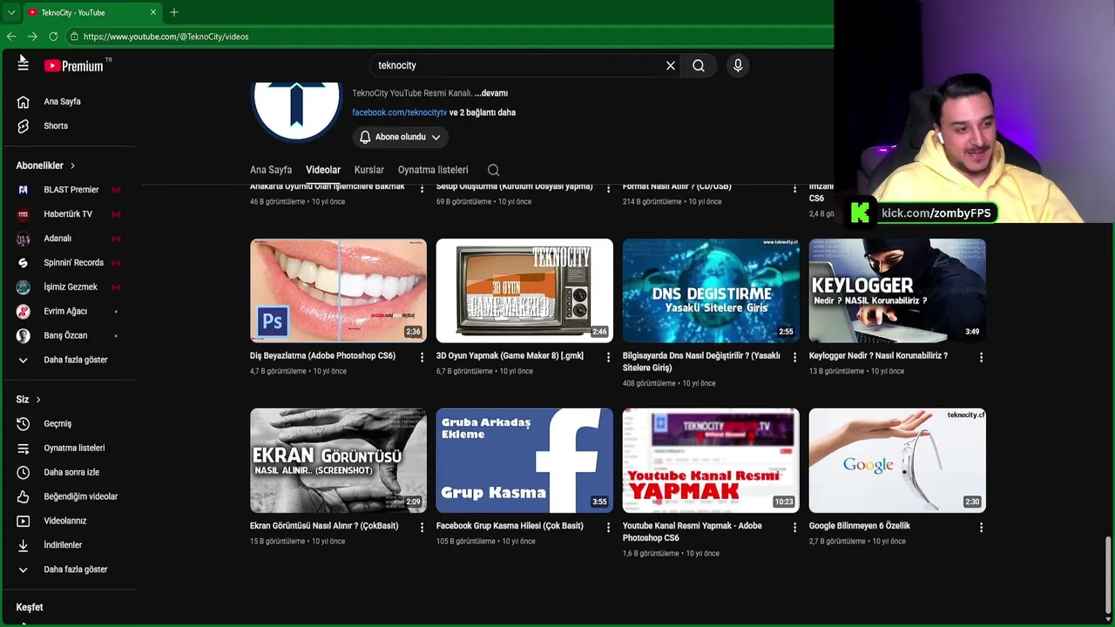
Task: Switch to the Kurslar tab
Action: (x=369, y=170)
